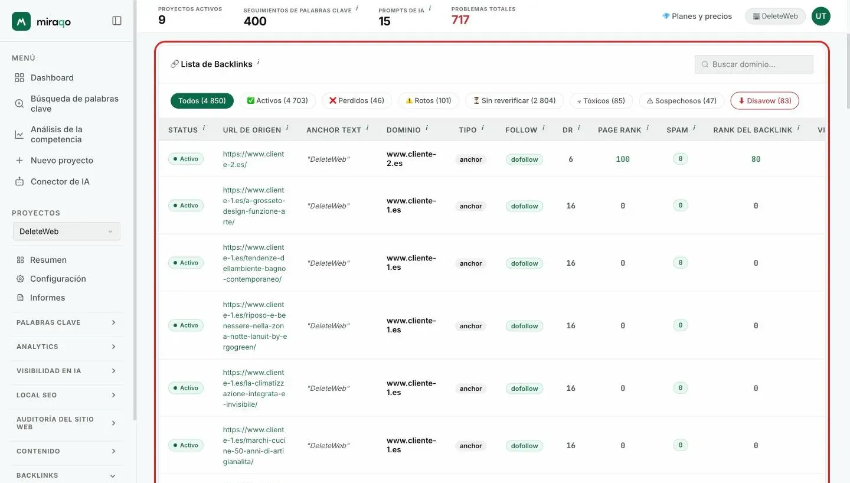Expand the VISIBILIDAD EN IA section
The width and height of the screenshot is (850, 483).
67,371
